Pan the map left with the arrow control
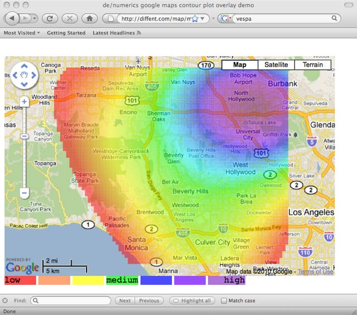357x315 pixels. (15, 75)
